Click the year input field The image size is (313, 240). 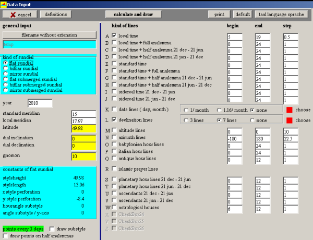40,103
